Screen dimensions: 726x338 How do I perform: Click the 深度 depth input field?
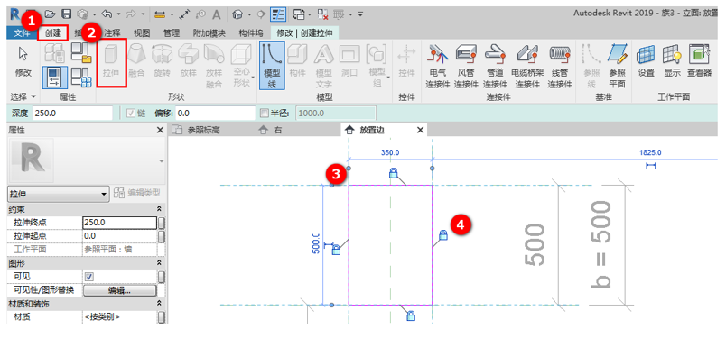point(72,114)
